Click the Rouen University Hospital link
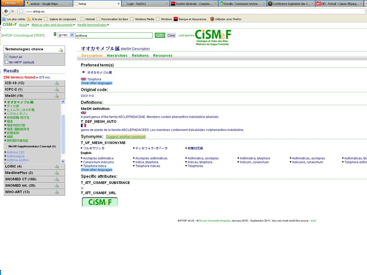Viewport: 367px width, 275px height. [x=214, y=221]
